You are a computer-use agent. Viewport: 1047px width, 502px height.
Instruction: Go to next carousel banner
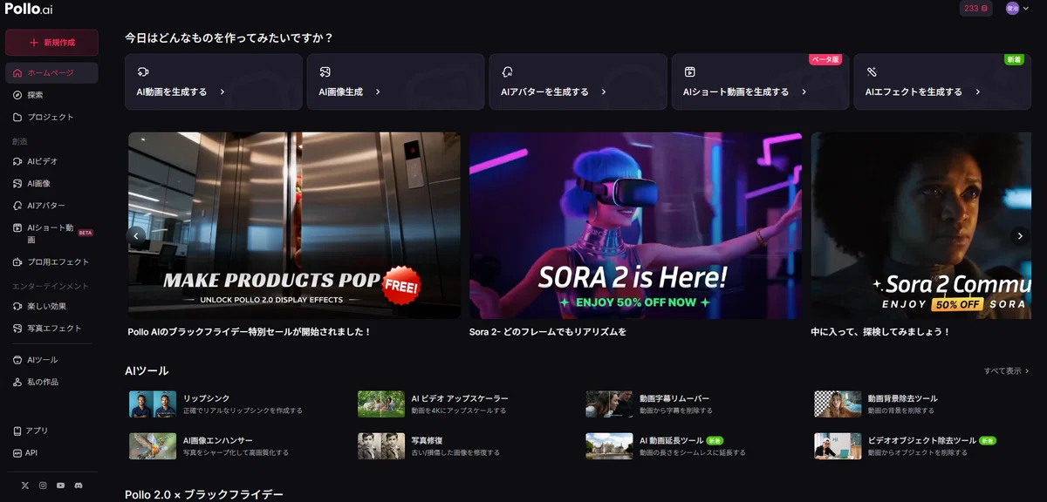(1020, 235)
